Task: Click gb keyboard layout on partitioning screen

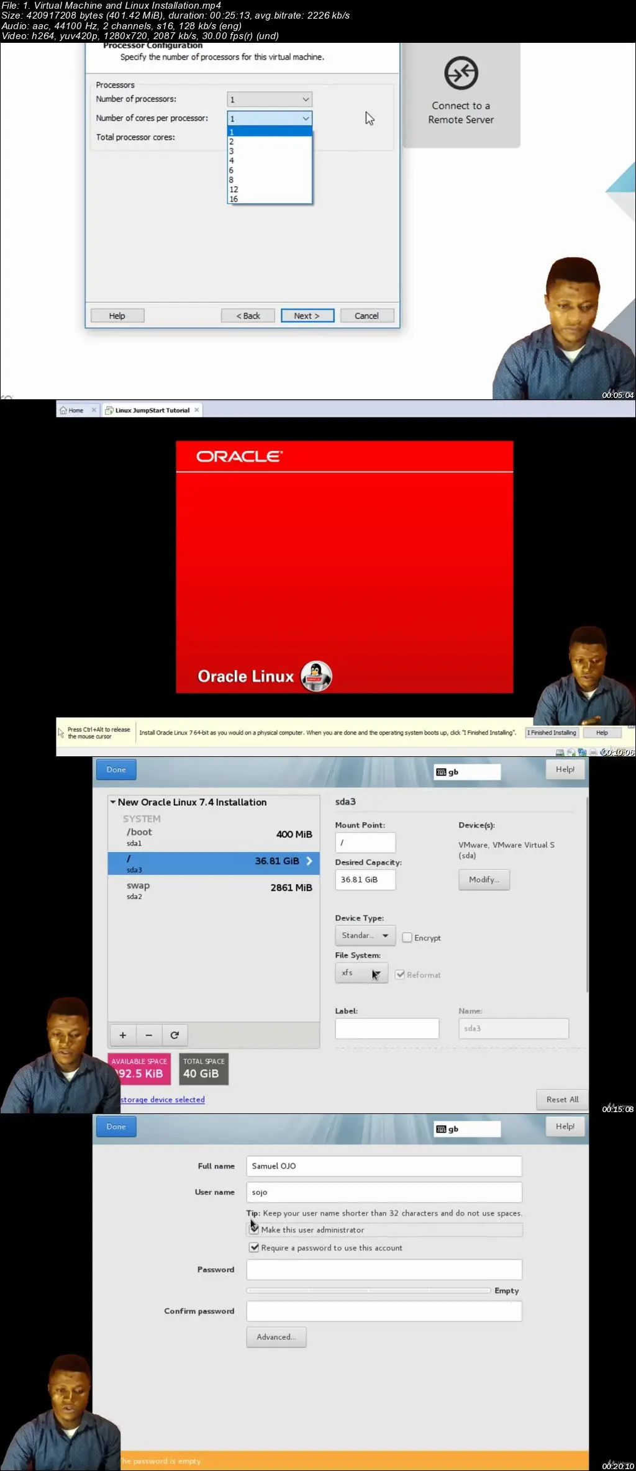Action: [467, 772]
